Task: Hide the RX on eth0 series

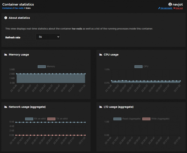Action: pos(34,119)
